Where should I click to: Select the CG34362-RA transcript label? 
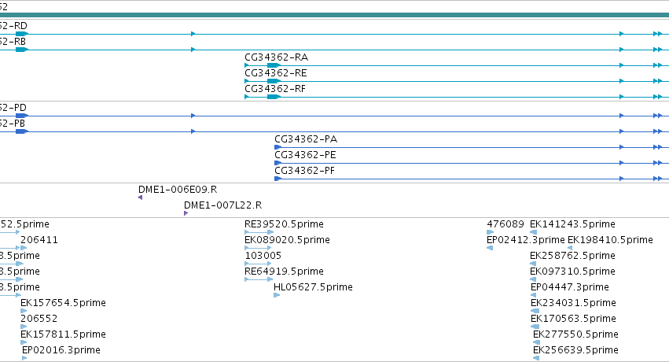[x=277, y=57]
